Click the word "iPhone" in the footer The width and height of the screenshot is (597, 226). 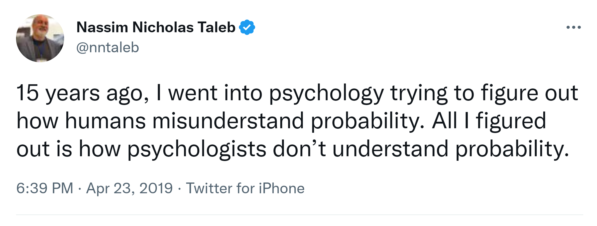[281, 188]
